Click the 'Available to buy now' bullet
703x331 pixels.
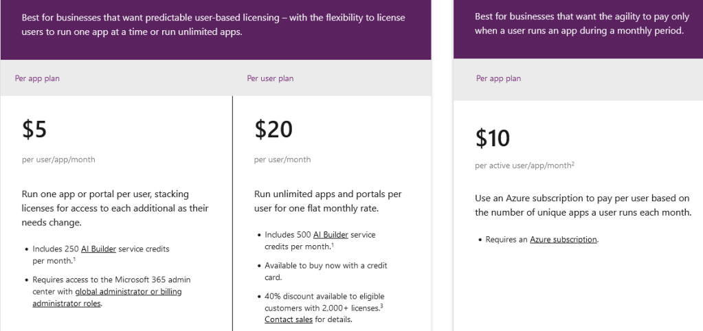coord(326,271)
